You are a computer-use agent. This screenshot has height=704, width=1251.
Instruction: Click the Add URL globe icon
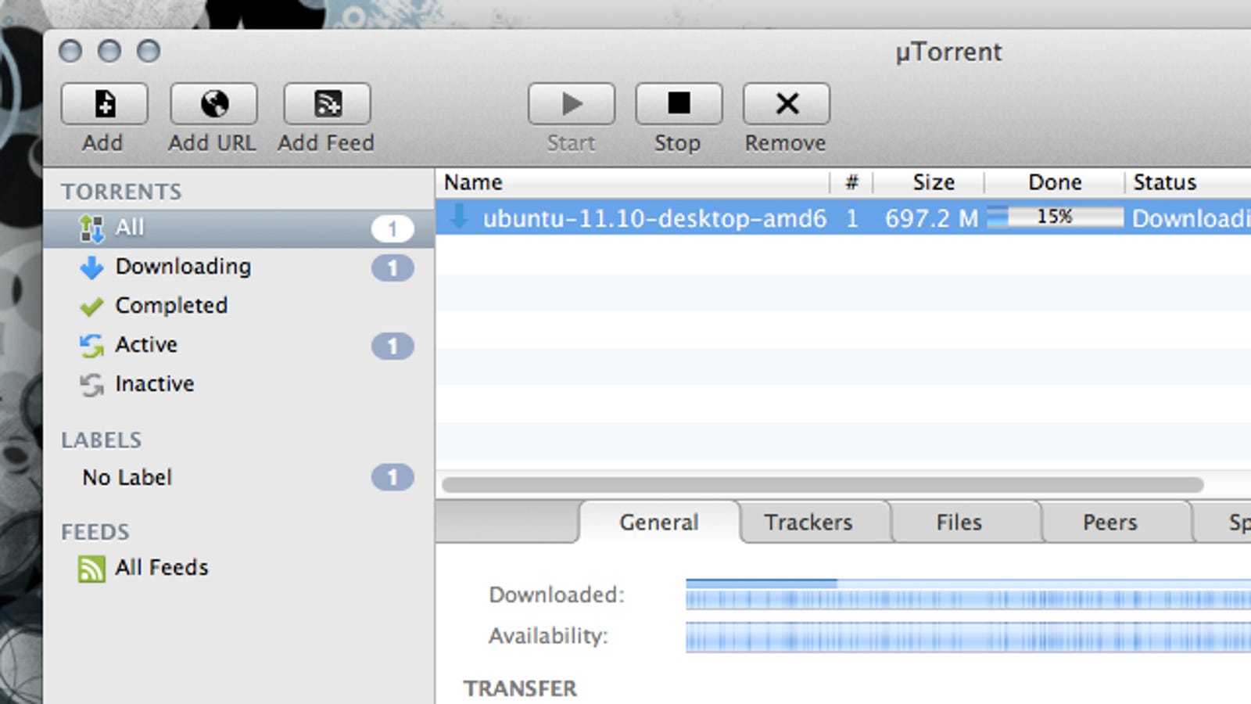[x=213, y=104]
